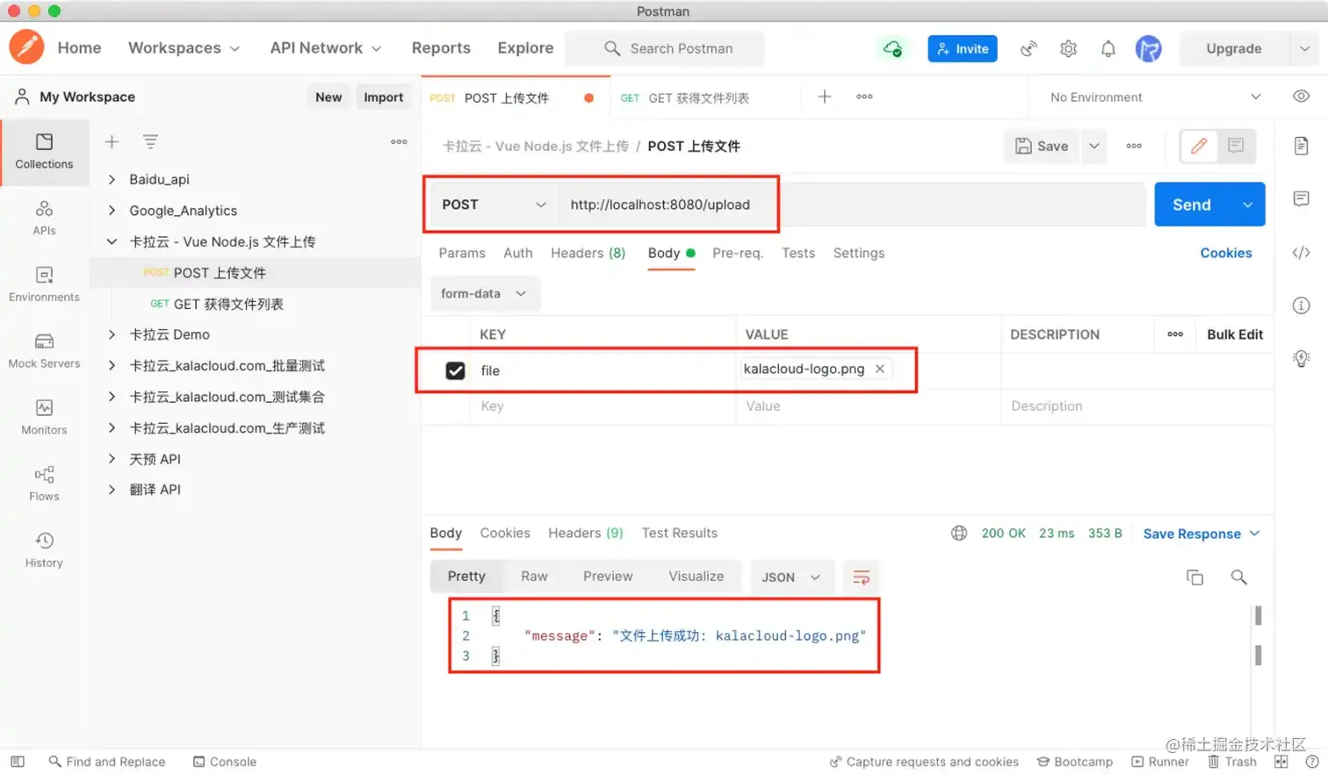The width and height of the screenshot is (1328, 775).
Task: Go to Reports
Action: [441, 48]
